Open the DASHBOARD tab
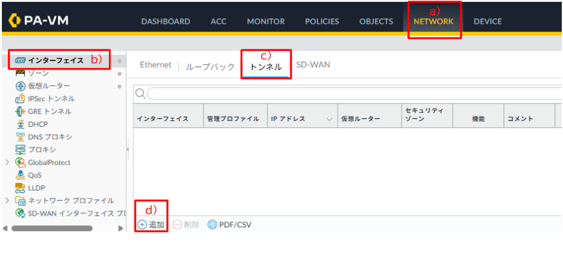The width and height of the screenshot is (563, 253). click(x=165, y=21)
